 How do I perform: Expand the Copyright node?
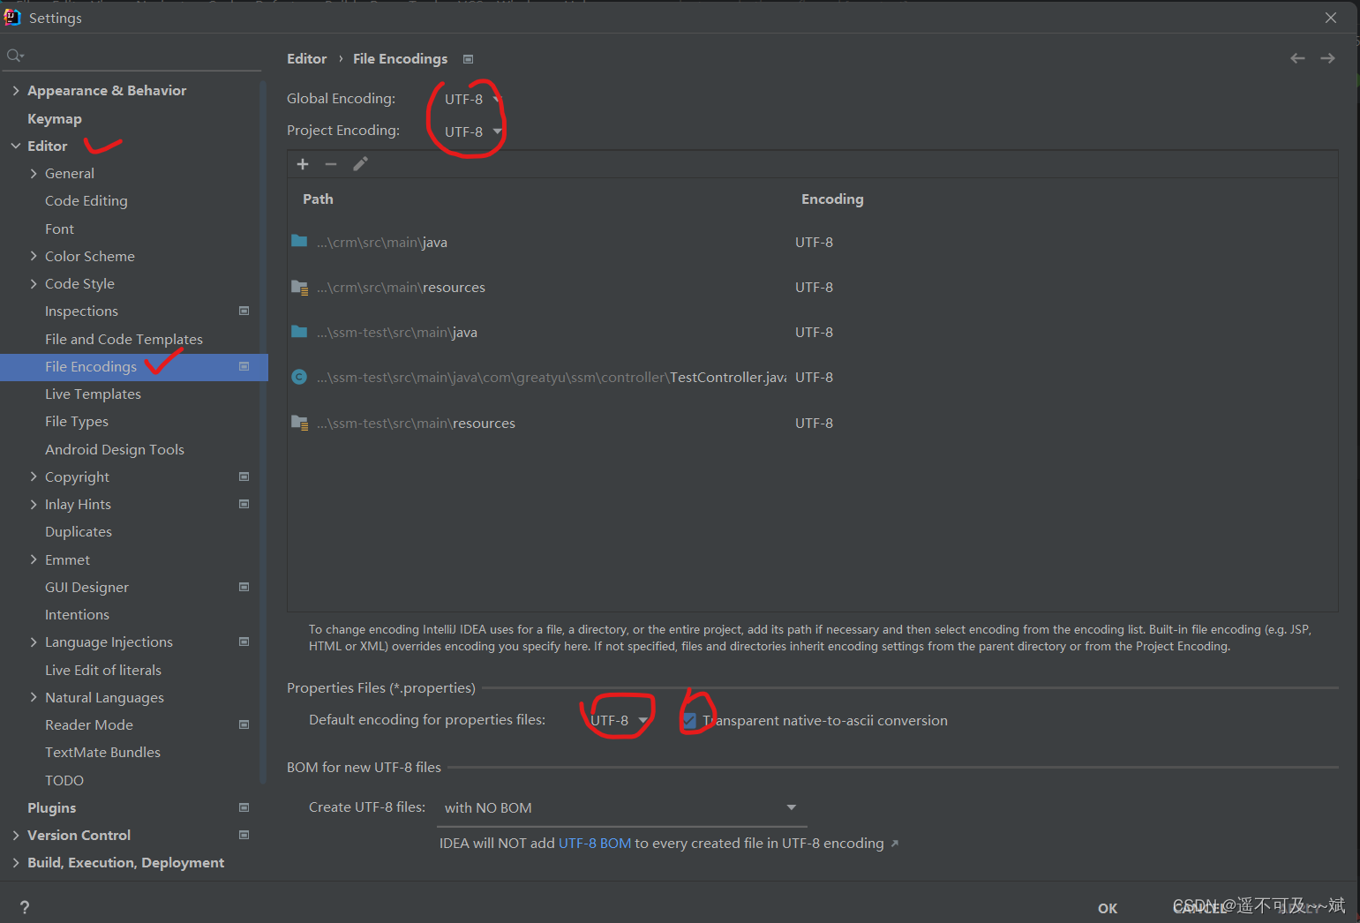tap(34, 477)
